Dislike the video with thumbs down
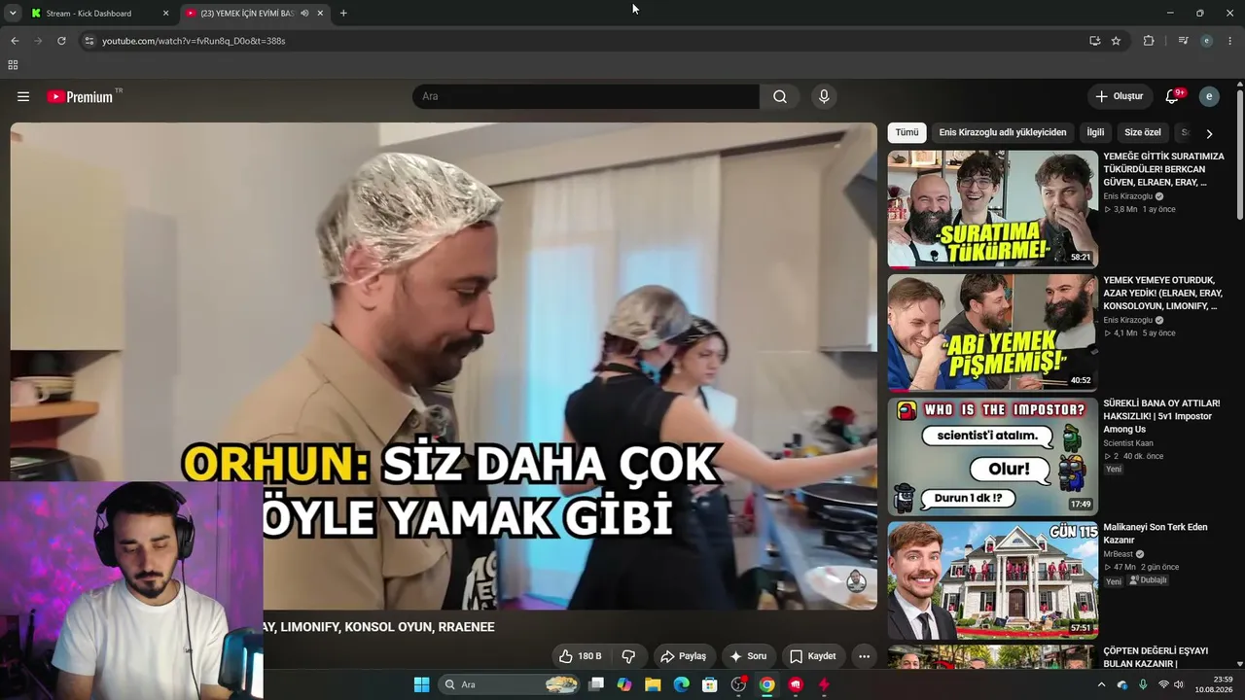 (x=628, y=656)
